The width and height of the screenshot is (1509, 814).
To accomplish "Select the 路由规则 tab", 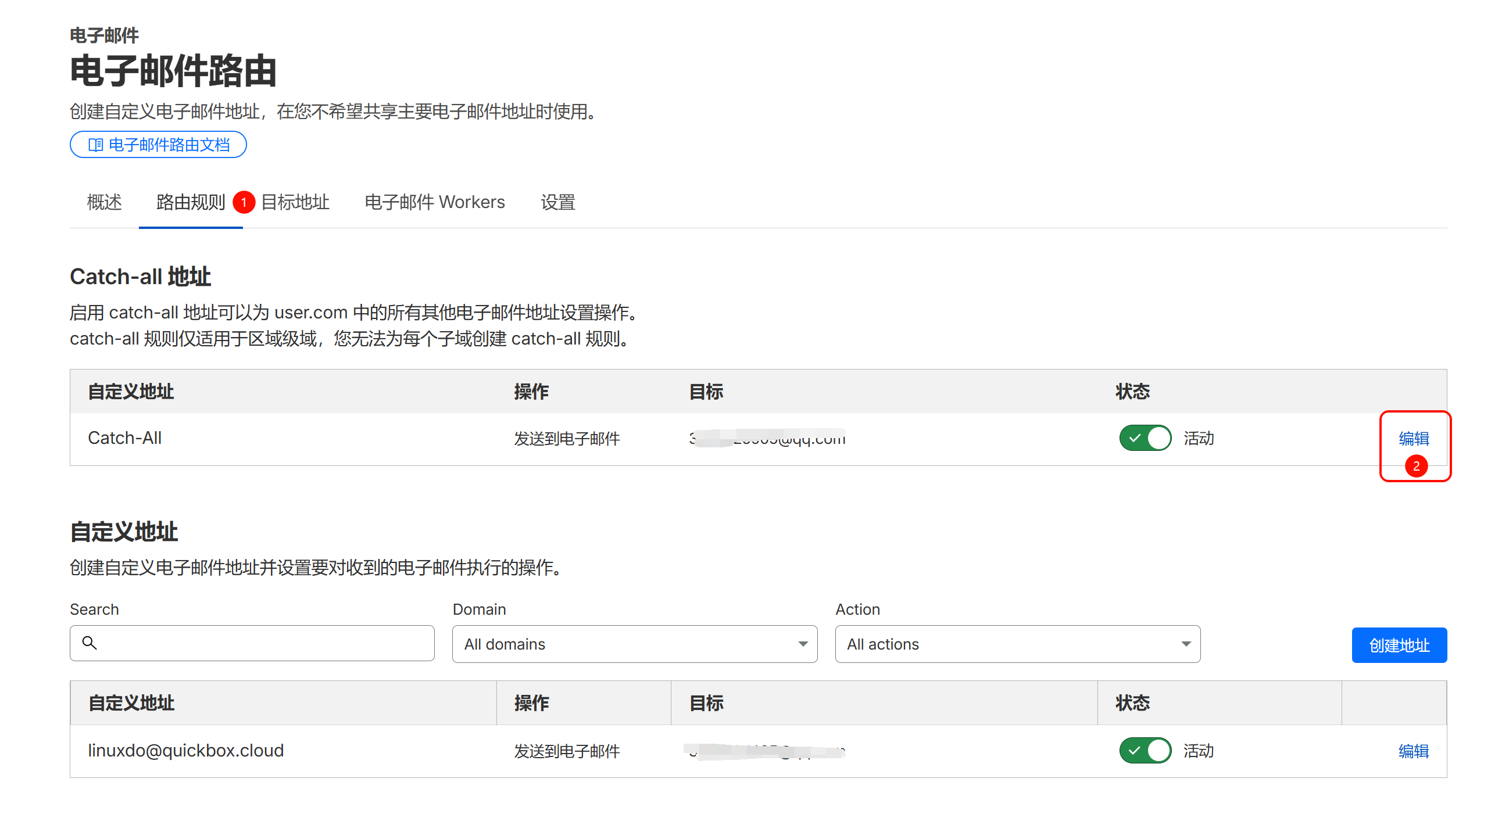I will 191,202.
